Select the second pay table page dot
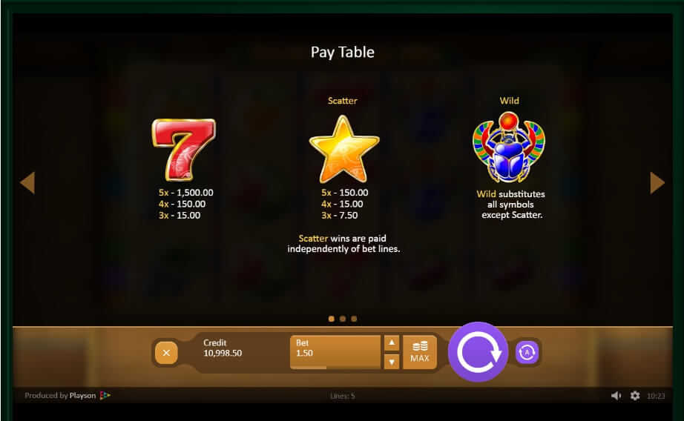 343,319
